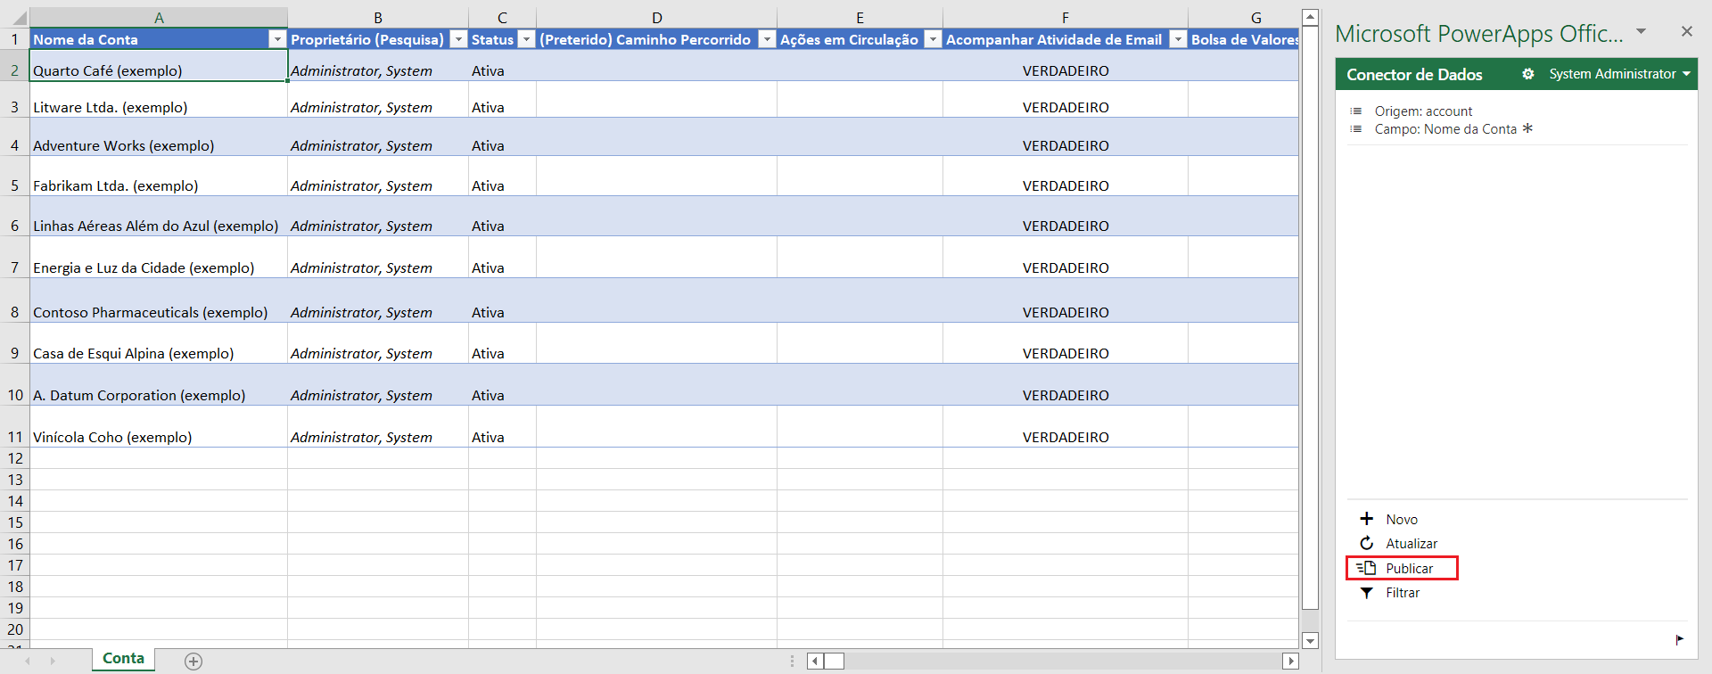Open the Ações em Circulação filter dropdown
This screenshot has height=674, width=1712.
point(932,39)
